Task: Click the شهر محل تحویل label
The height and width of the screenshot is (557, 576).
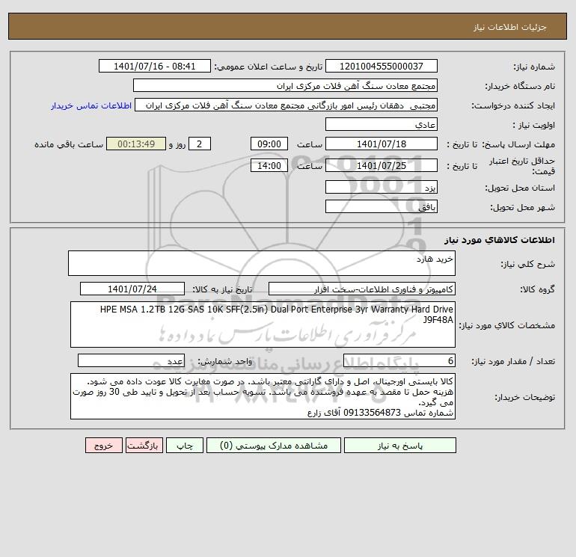Action: pos(523,207)
